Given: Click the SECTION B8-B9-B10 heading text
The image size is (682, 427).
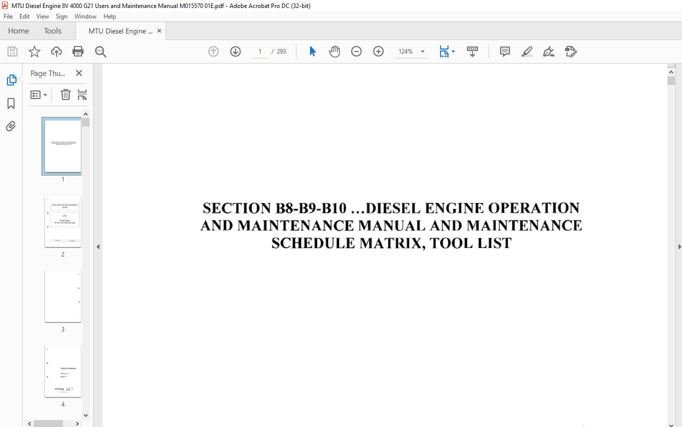Looking at the screenshot, I should (x=391, y=225).
